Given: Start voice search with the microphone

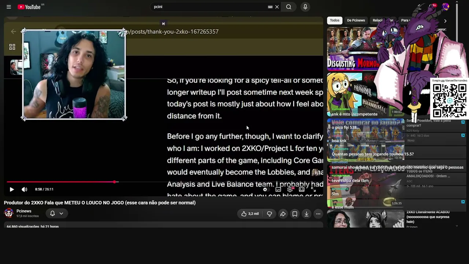Looking at the screenshot, I should pos(305,7).
